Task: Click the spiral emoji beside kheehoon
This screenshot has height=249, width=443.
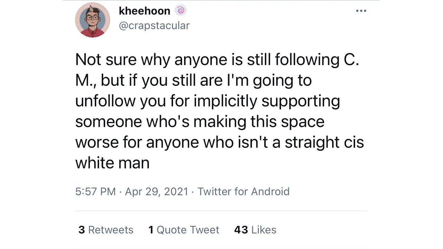Action: pos(180,11)
